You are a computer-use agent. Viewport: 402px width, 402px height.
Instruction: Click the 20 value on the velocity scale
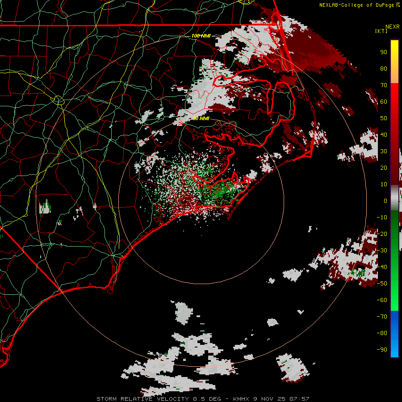click(384, 167)
